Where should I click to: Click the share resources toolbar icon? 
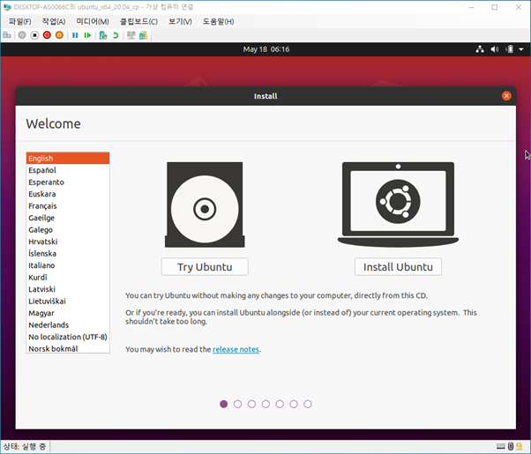143,35
